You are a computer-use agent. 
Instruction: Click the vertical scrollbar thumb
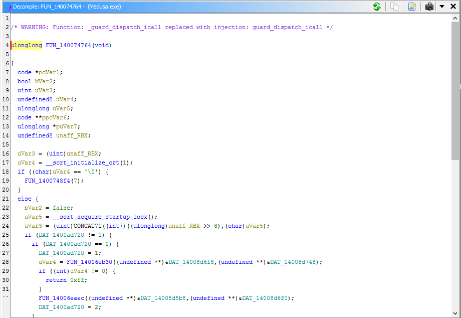pos(455,91)
